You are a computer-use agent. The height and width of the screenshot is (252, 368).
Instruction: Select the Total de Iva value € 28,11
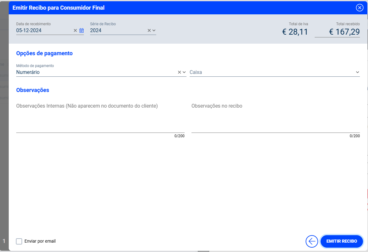coord(295,32)
